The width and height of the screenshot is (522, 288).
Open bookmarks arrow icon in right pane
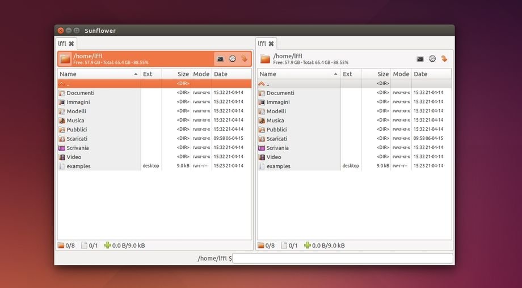point(444,59)
